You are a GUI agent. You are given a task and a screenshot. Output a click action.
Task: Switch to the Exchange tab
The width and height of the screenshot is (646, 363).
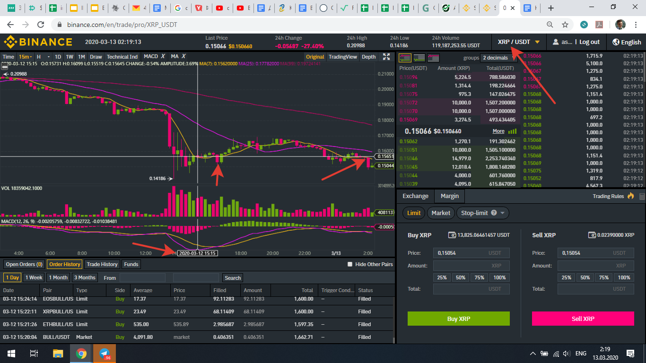415,196
